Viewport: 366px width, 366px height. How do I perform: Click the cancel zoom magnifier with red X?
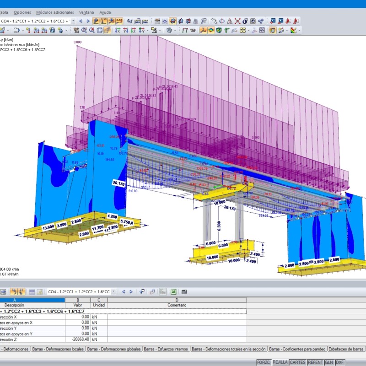point(92,30)
